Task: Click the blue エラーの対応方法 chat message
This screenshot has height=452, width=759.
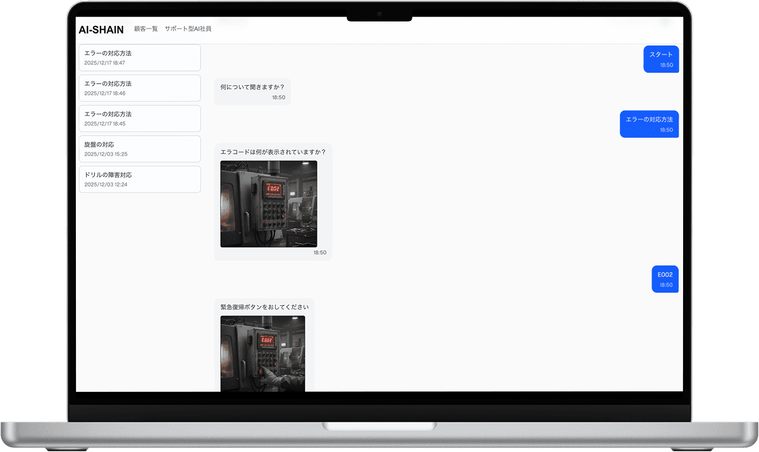Action: coord(649,119)
